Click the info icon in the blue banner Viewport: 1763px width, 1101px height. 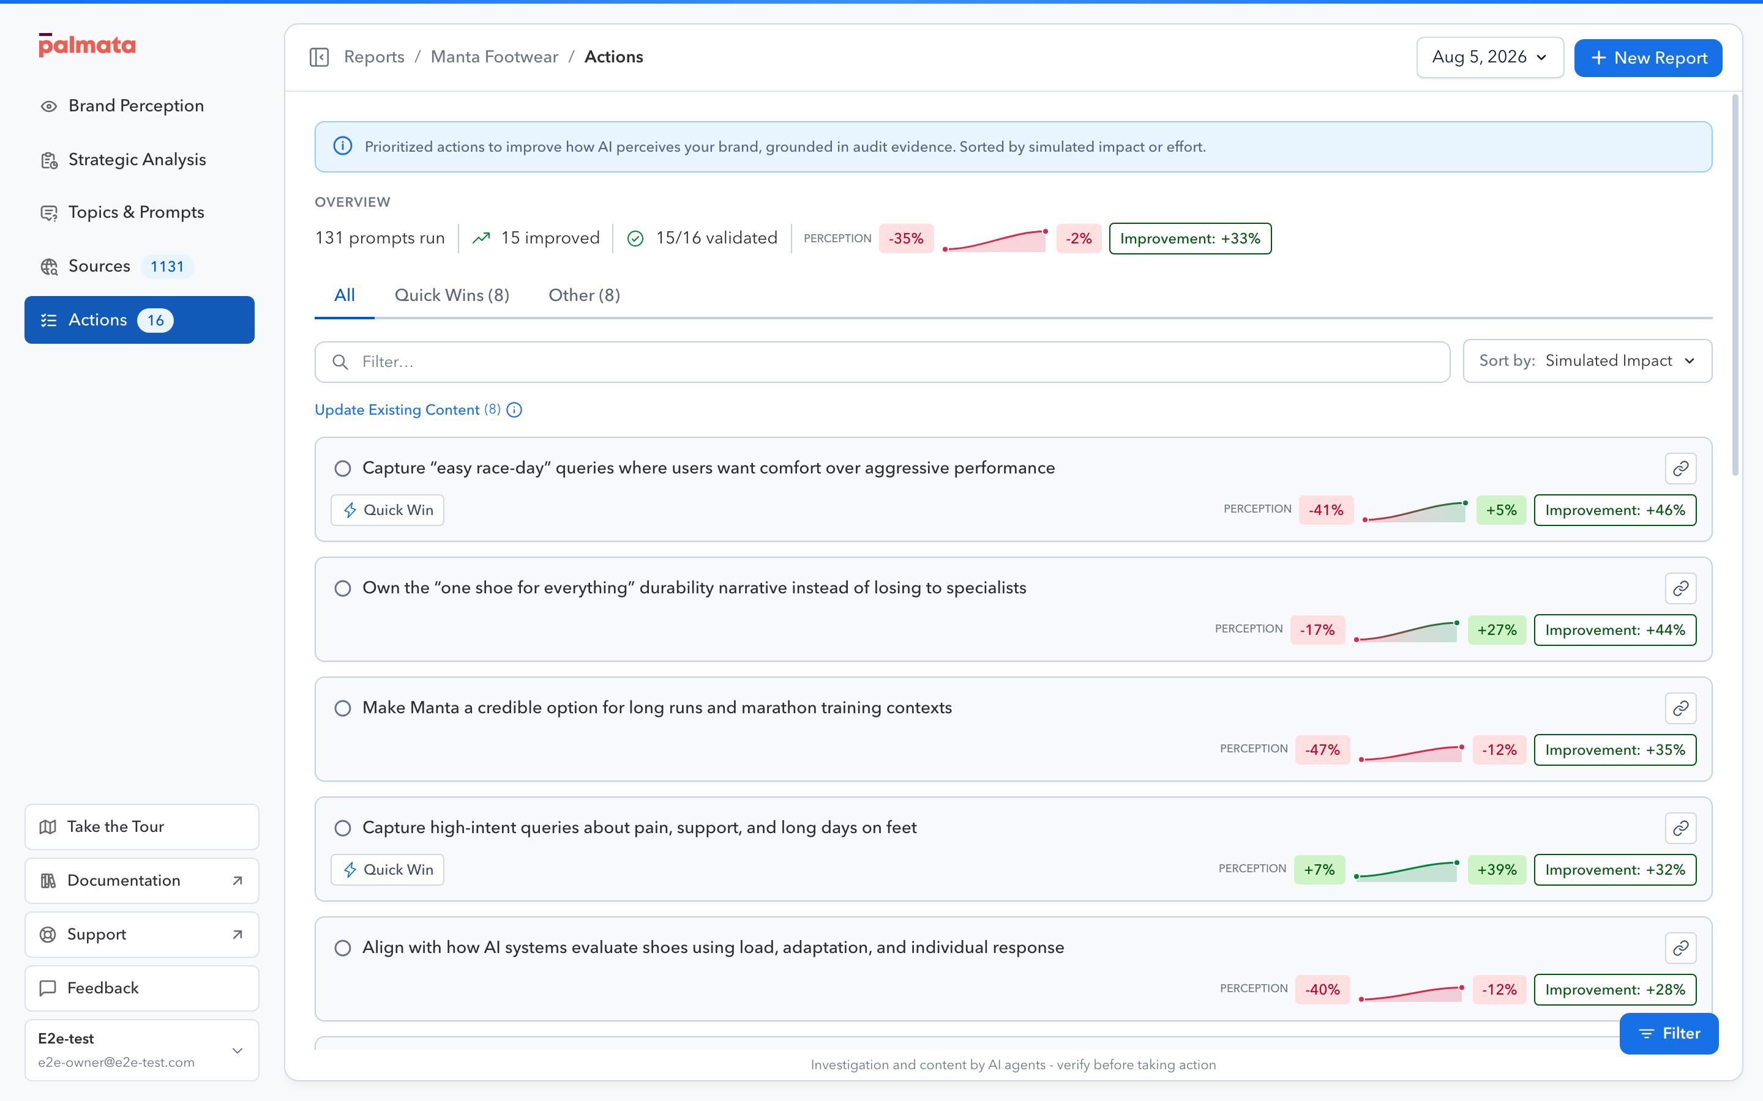click(342, 146)
